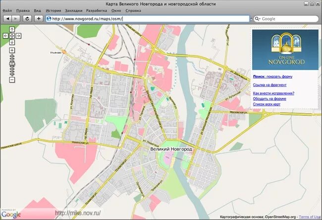Open the Как внести исправления? link
322x220 pixels.
273,93
